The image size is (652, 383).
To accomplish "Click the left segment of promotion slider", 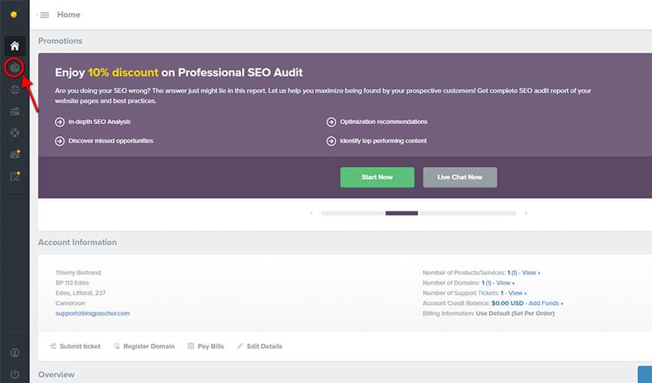I will (354, 213).
